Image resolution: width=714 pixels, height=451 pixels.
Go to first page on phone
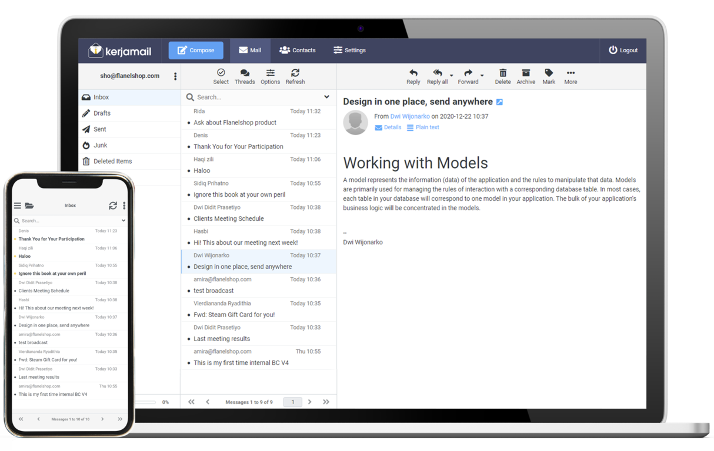tap(21, 419)
